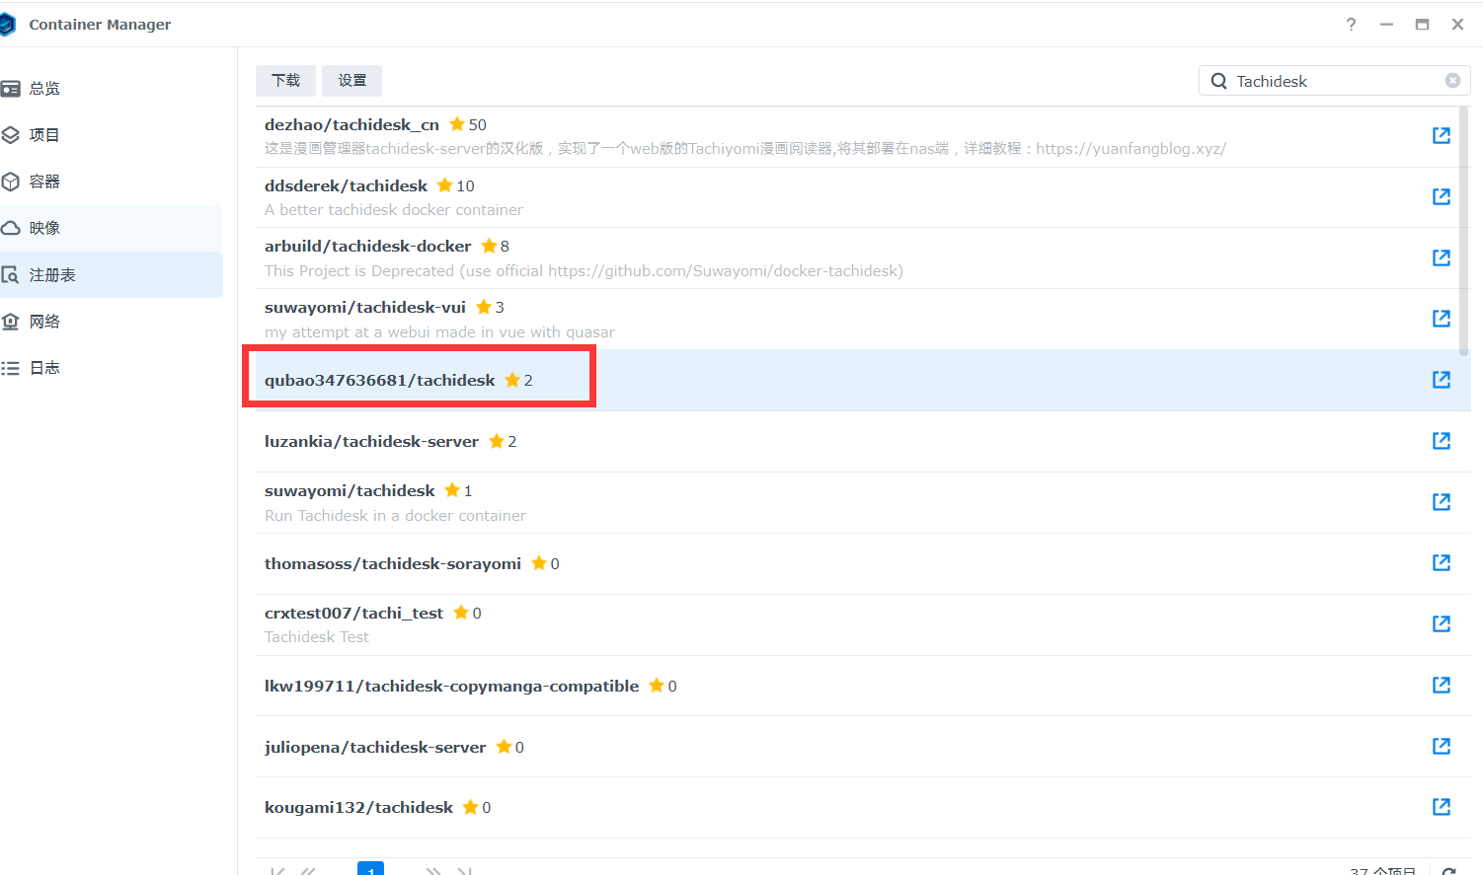Click the list's vertical scrollbar
The width and height of the screenshot is (1483, 875).
(x=1464, y=232)
